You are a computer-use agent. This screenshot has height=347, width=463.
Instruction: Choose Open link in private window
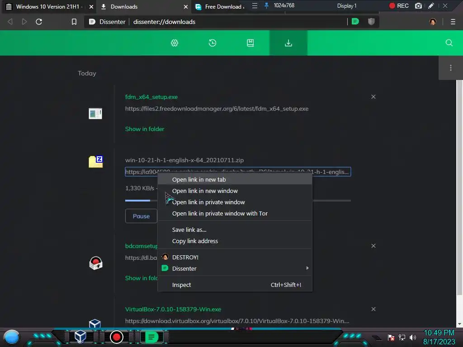[235, 202]
